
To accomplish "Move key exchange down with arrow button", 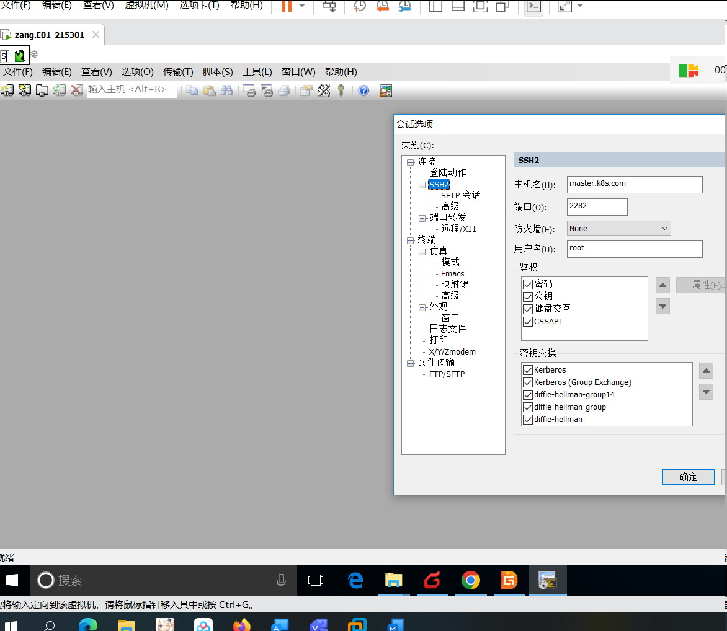I will [x=706, y=392].
